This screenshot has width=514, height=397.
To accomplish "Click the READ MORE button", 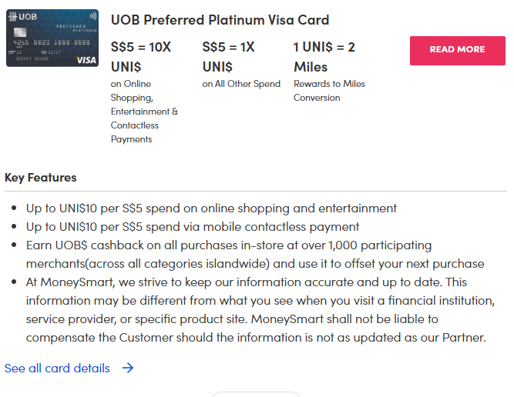I will [x=457, y=50].
